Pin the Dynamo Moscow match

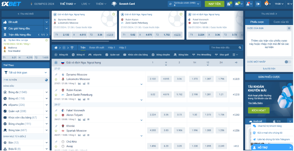tap(56, 75)
